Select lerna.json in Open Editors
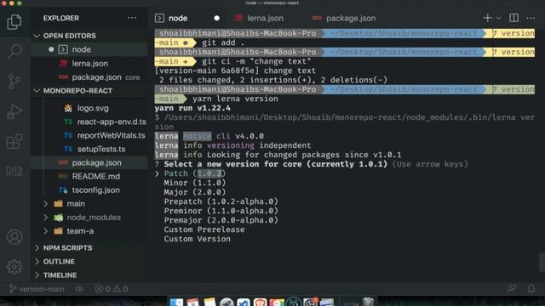This screenshot has width=545, height=306. pyautogui.click(x=89, y=64)
